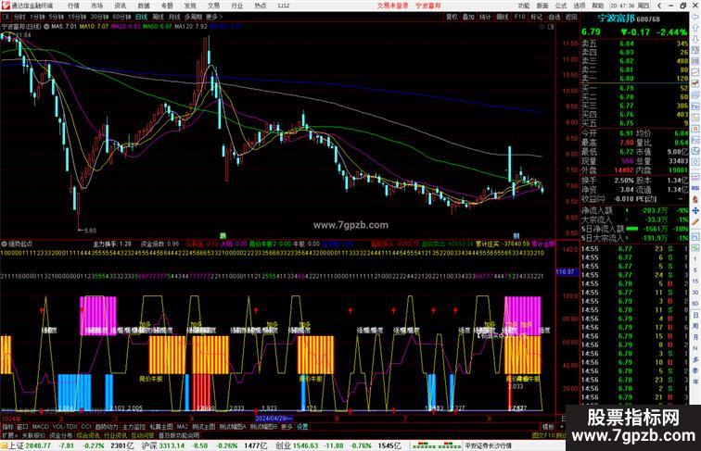
Task: Switch to the 1分钟 period tab
Action: click(37, 17)
